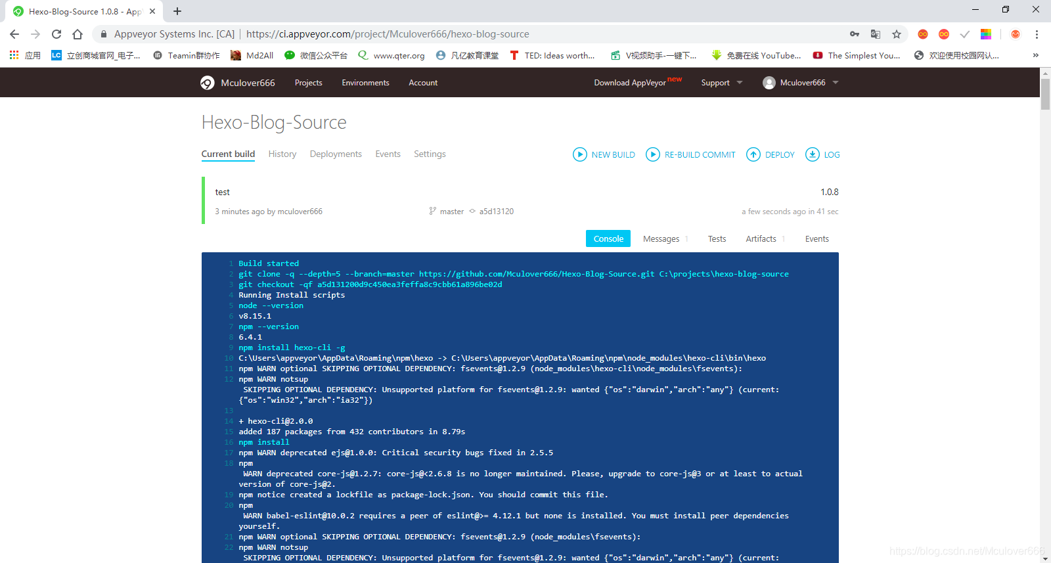Open Chrome's three-dot menu
This screenshot has width=1051, height=563.
click(1037, 34)
